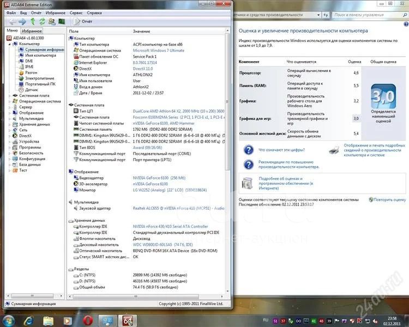This screenshot has height=327, width=409.
Task: Click the Тест tree icon
Action: pos(15,170)
